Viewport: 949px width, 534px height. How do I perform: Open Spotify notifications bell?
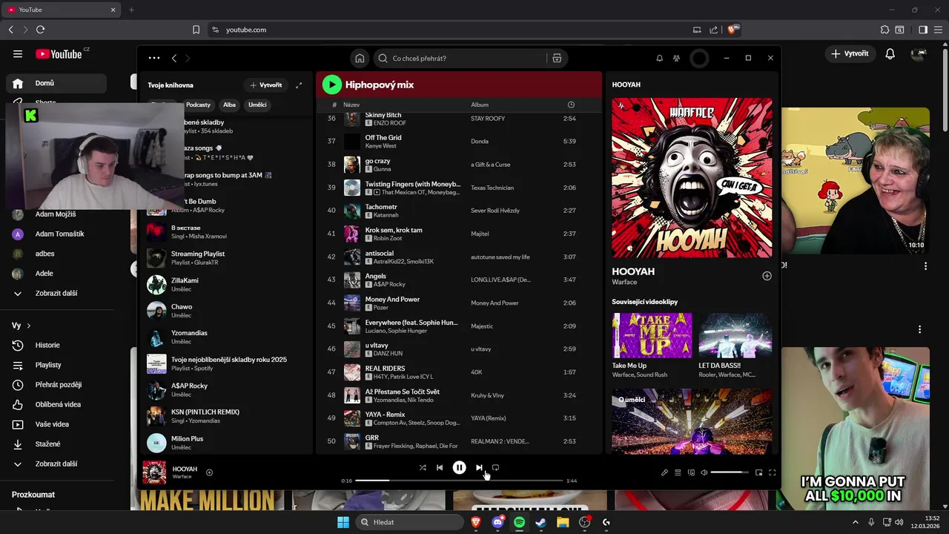[x=659, y=58]
